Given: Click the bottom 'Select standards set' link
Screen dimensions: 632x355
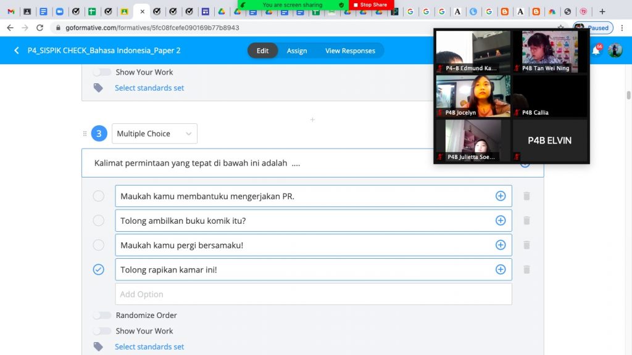Looking at the screenshot, I should click(x=149, y=347).
